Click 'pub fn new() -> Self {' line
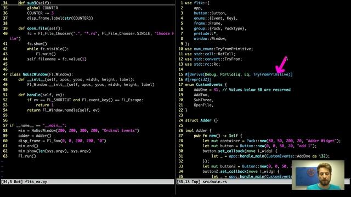Screen dimensions: 351x197 point(218,136)
